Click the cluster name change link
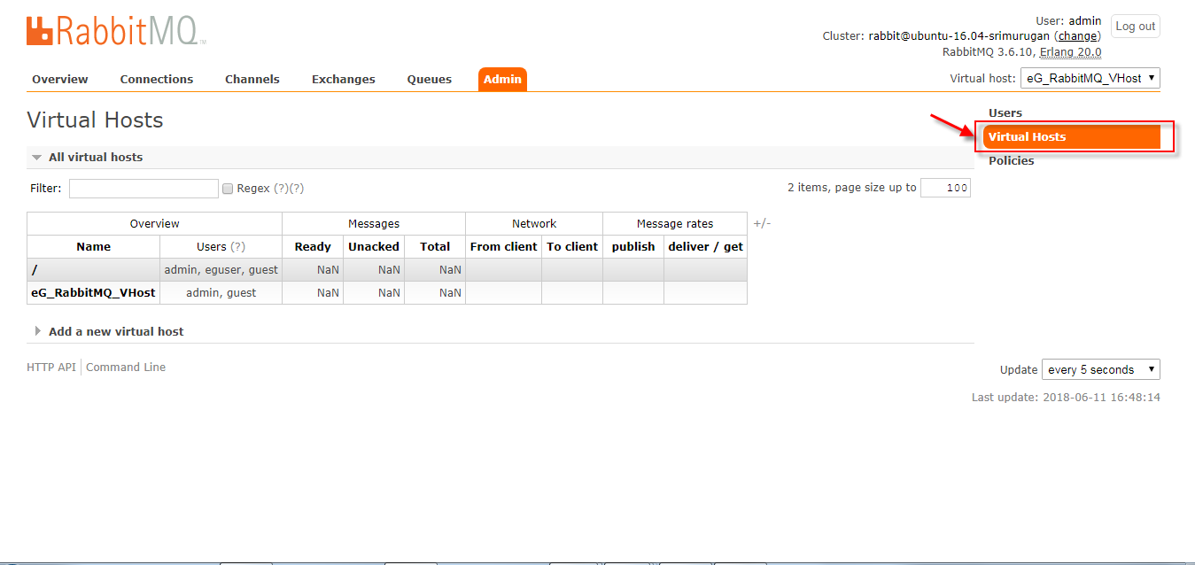The image size is (1195, 565). click(x=1077, y=36)
